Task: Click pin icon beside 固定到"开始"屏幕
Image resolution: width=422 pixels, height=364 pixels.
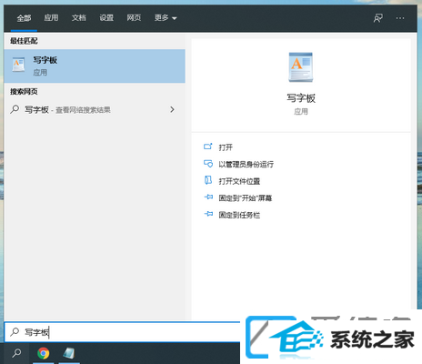Action: pos(208,197)
